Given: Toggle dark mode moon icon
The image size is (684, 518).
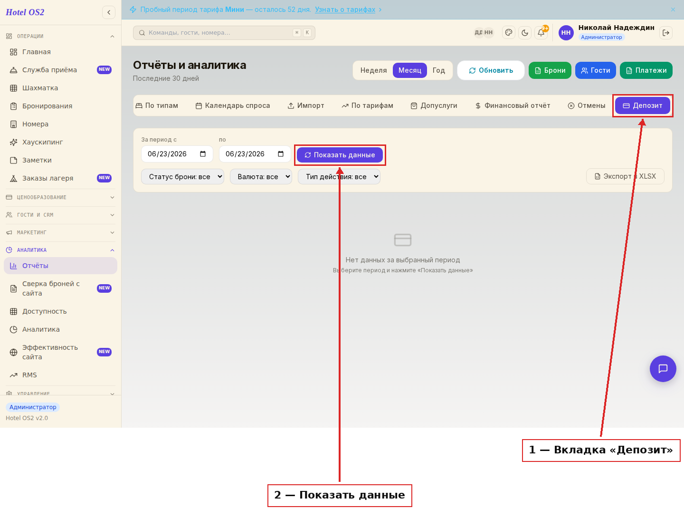Looking at the screenshot, I should pyautogui.click(x=525, y=33).
